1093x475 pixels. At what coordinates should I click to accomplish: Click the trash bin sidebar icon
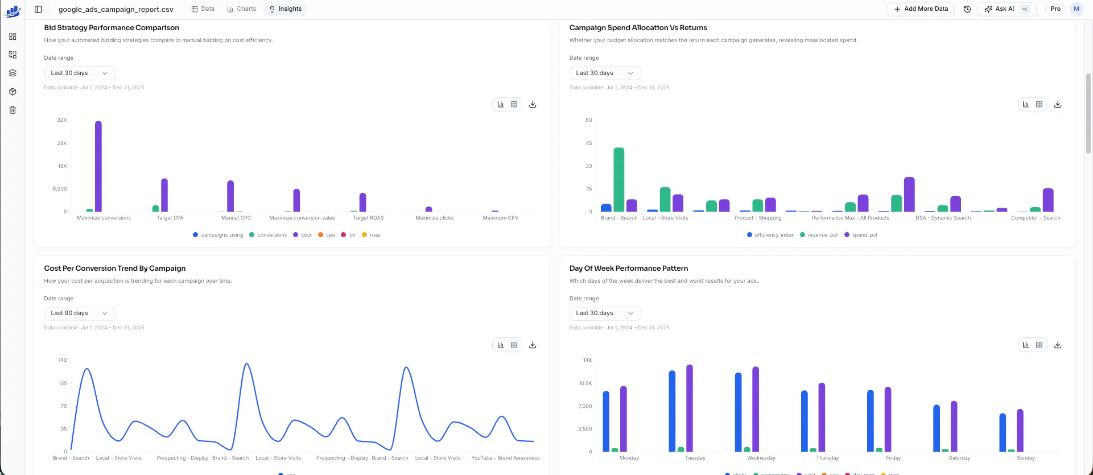(x=13, y=110)
